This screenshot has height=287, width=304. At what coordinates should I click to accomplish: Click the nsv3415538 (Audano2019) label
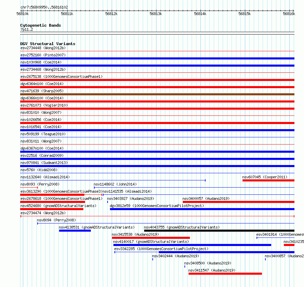(x=135, y=234)
